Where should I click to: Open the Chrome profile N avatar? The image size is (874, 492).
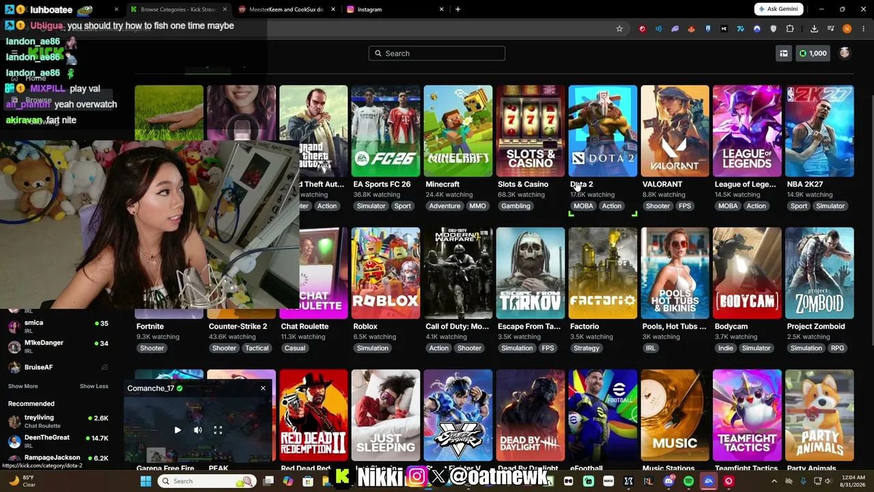847,29
